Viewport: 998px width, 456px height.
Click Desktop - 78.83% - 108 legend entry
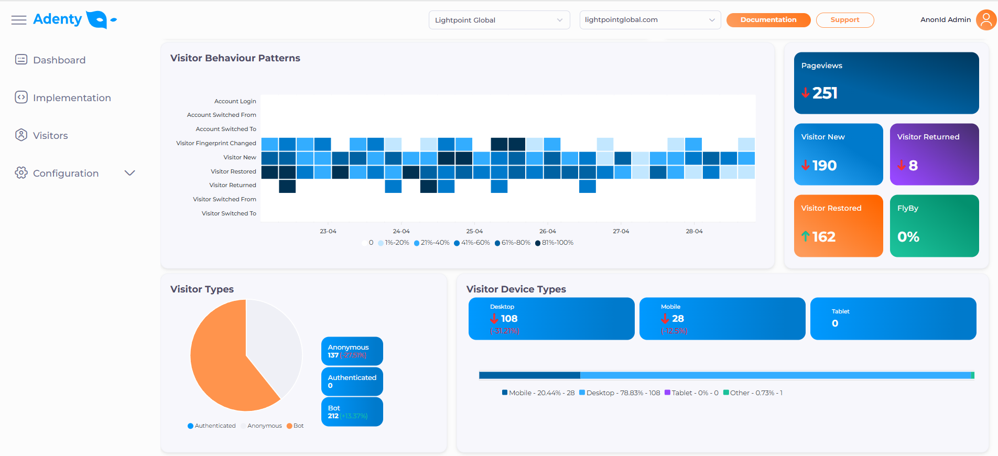[620, 393]
